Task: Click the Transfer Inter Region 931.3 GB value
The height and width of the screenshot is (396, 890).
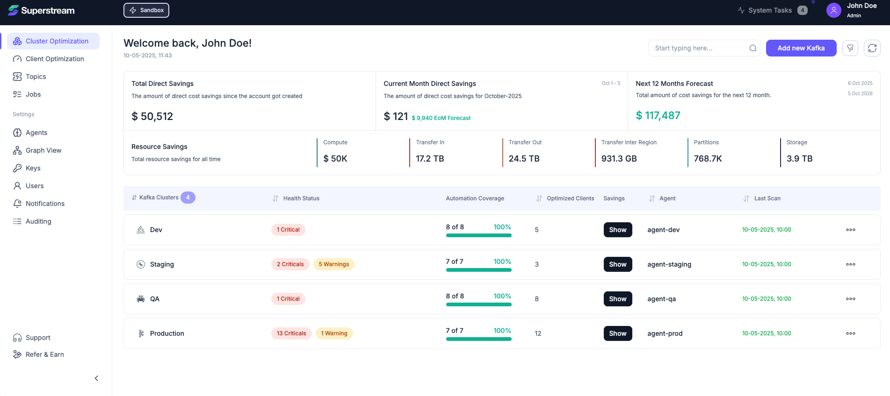Action: [x=619, y=159]
